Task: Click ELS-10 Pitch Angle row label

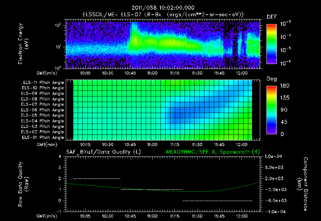Action: pyautogui.click(x=43, y=88)
